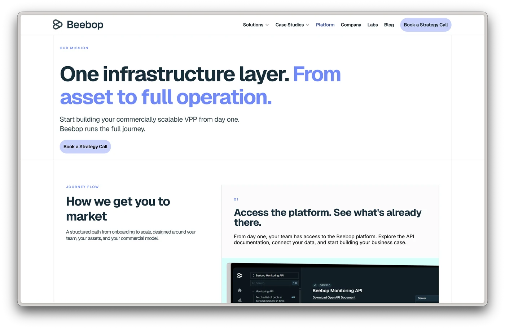This screenshot has width=505, height=329.
Task: Click the Server panel label
Action: point(422,298)
